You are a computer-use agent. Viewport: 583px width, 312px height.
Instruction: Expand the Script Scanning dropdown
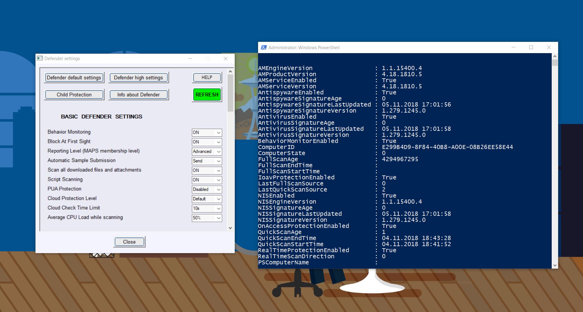[x=207, y=180]
